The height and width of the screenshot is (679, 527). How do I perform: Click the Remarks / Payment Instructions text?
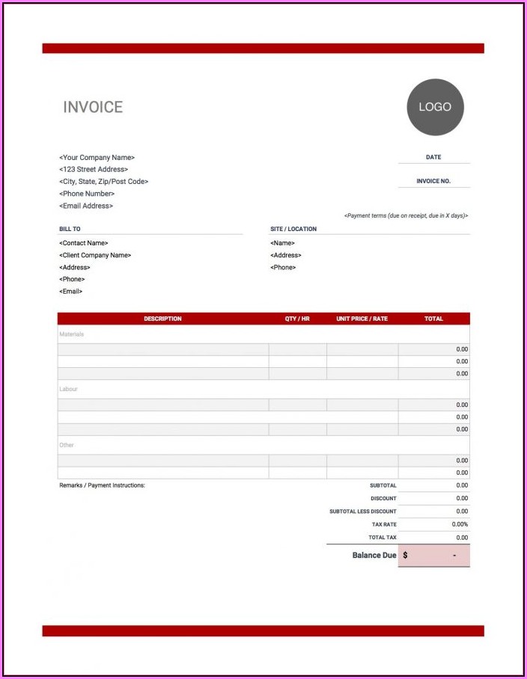click(x=102, y=485)
